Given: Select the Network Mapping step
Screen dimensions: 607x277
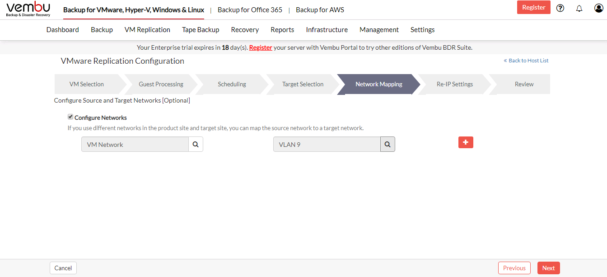Looking at the screenshot, I should click(378, 84).
